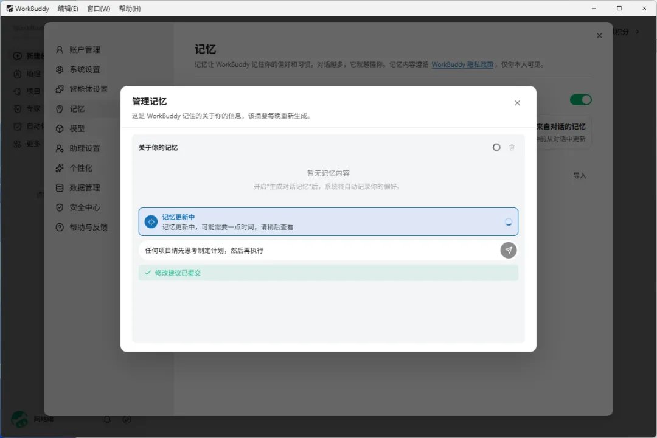This screenshot has height=438, width=657.
Task: Delete memory with the trash icon
Action: [x=512, y=147]
